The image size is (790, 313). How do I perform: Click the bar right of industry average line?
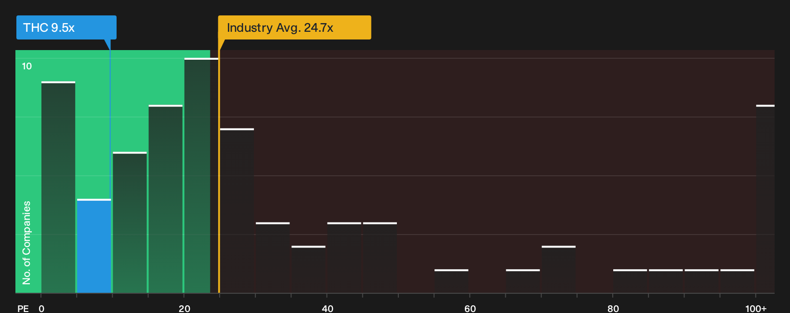(x=237, y=211)
